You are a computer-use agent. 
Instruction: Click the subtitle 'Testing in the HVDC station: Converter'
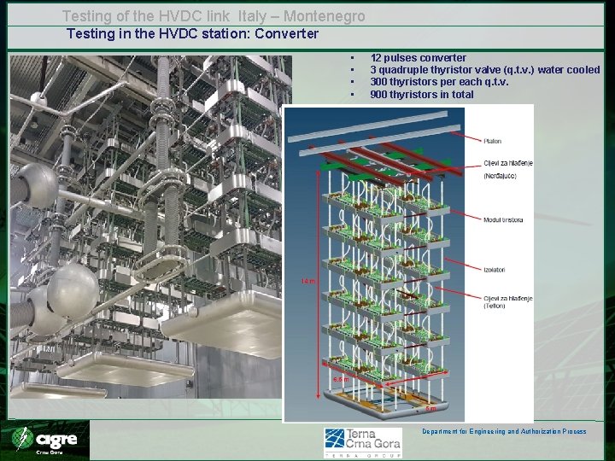pos(192,33)
